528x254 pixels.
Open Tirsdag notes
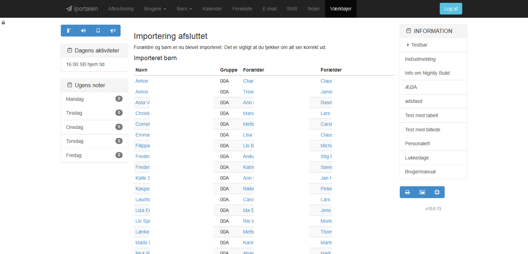94,113
